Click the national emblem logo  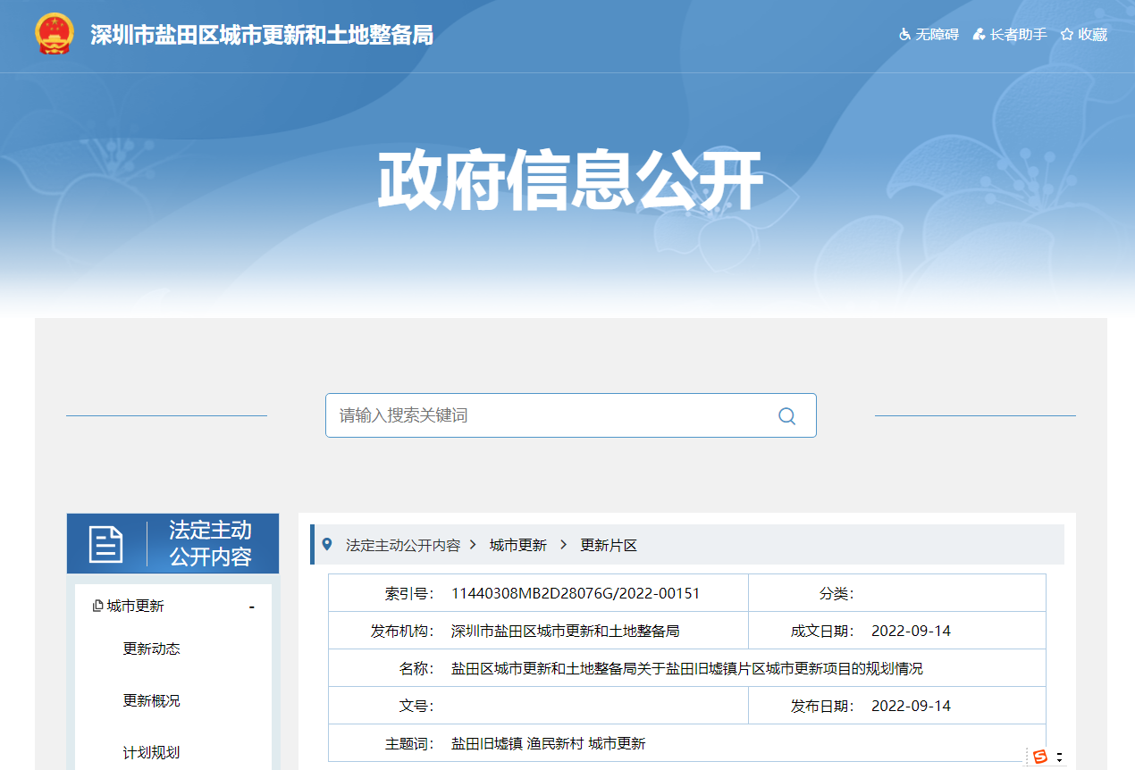[x=55, y=34]
